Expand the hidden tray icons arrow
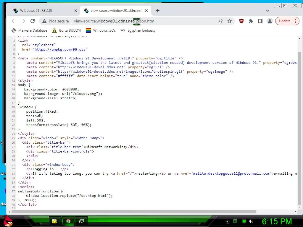The width and height of the screenshot is (303, 227). (228, 221)
